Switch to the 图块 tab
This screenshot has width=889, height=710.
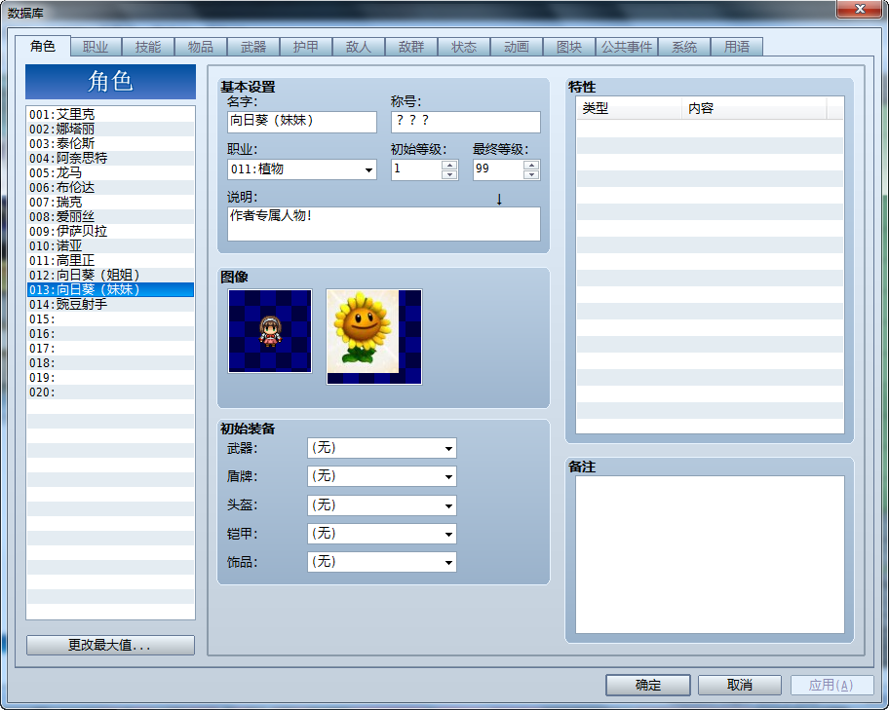(x=569, y=47)
